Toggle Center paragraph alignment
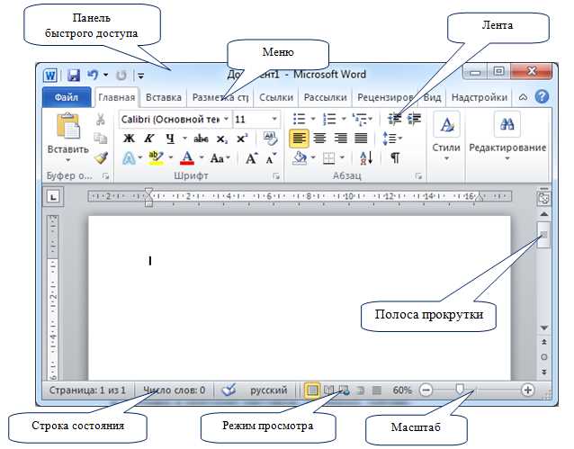The image size is (574, 449). click(319, 139)
